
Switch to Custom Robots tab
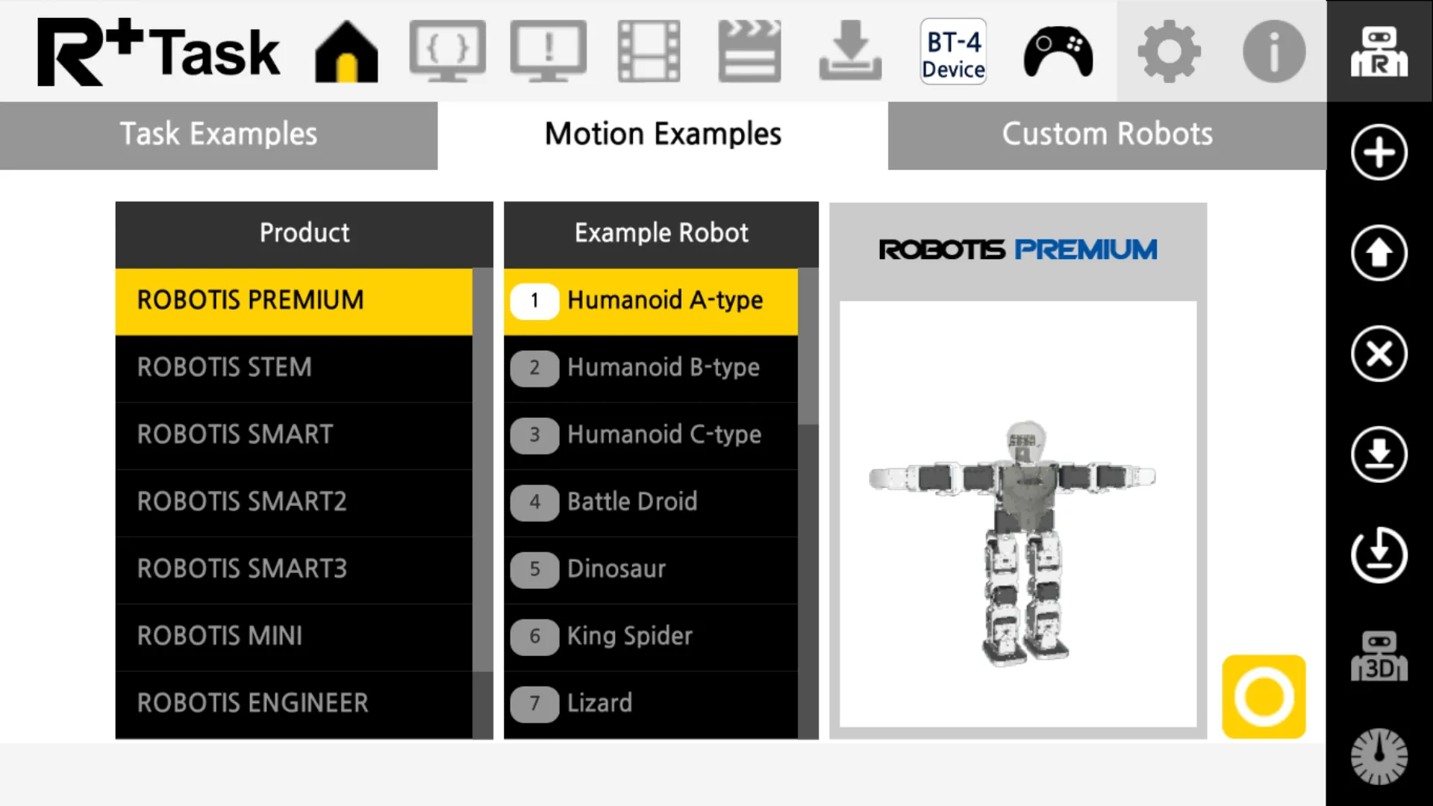[1106, 134]
